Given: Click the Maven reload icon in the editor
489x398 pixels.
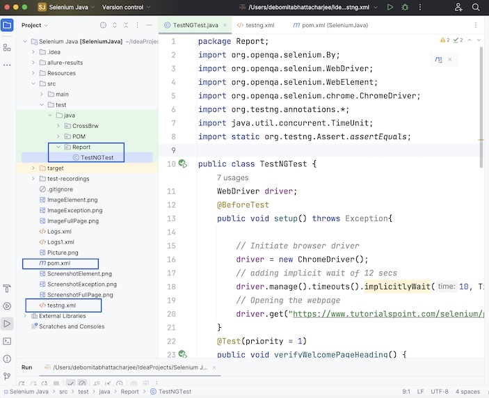Looking at the screenshot, I should [x=439, y=60].
